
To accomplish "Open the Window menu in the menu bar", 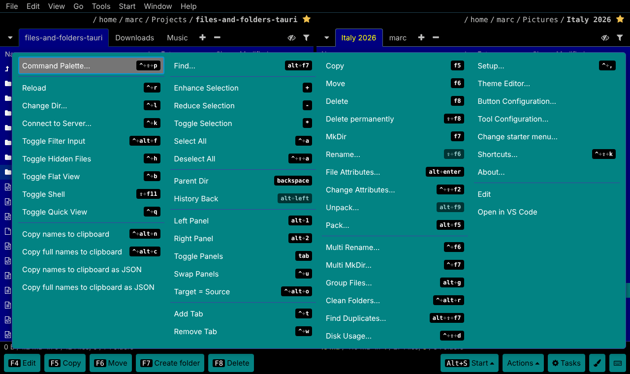I will (158, 6).
